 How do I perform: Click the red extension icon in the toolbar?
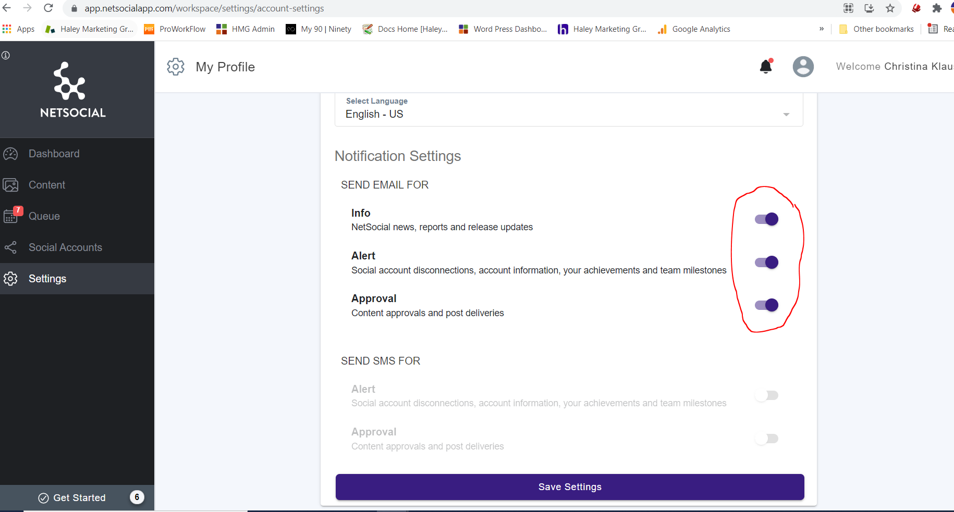(916, 8)
